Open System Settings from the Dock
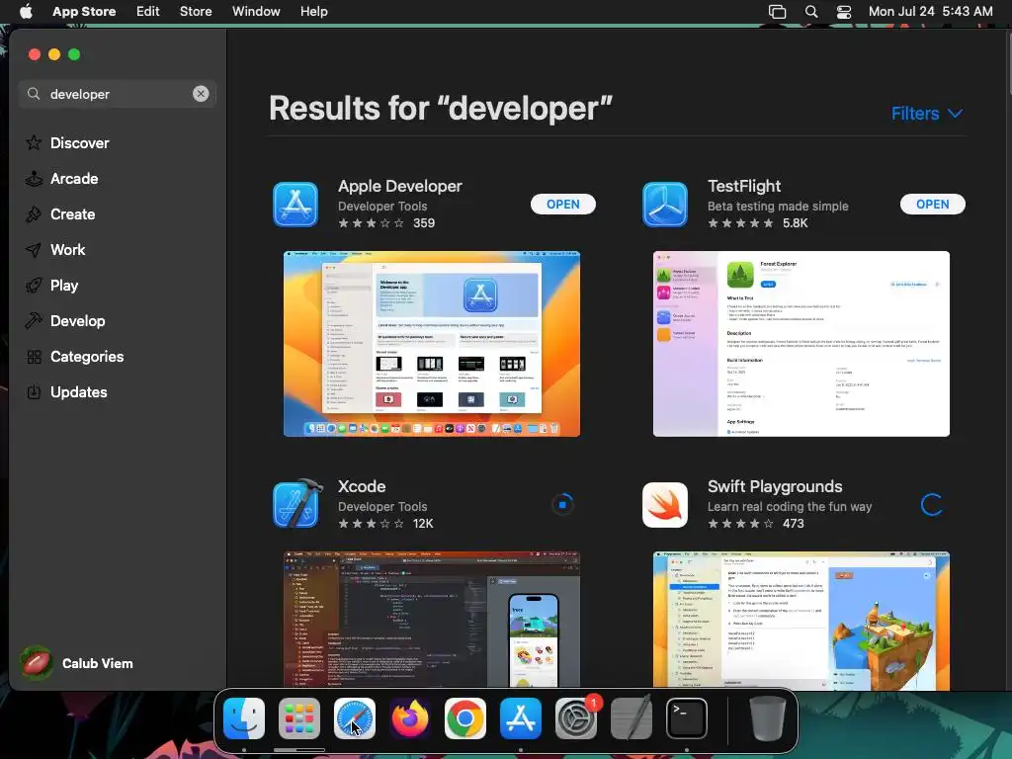Image resolution: width=1012 pixels, height=759 pixels. [576, 718]
